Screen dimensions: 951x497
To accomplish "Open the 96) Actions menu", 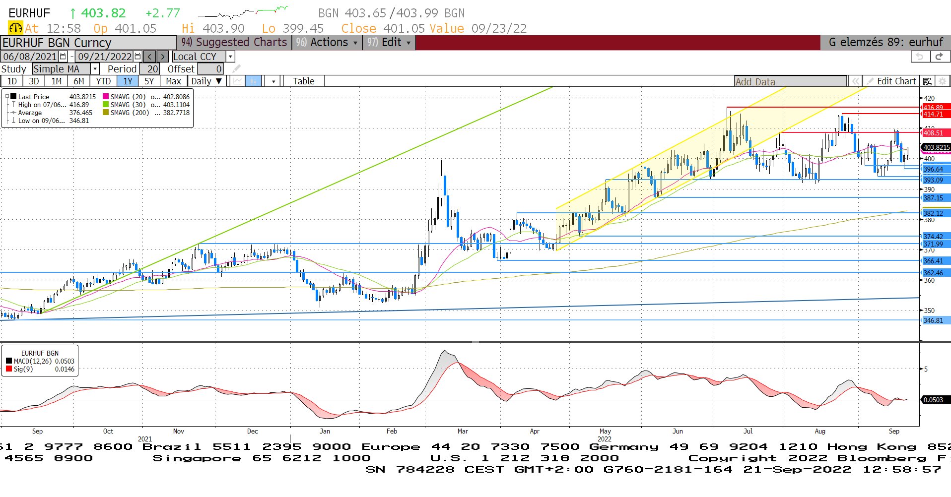I will click(326, 43).
